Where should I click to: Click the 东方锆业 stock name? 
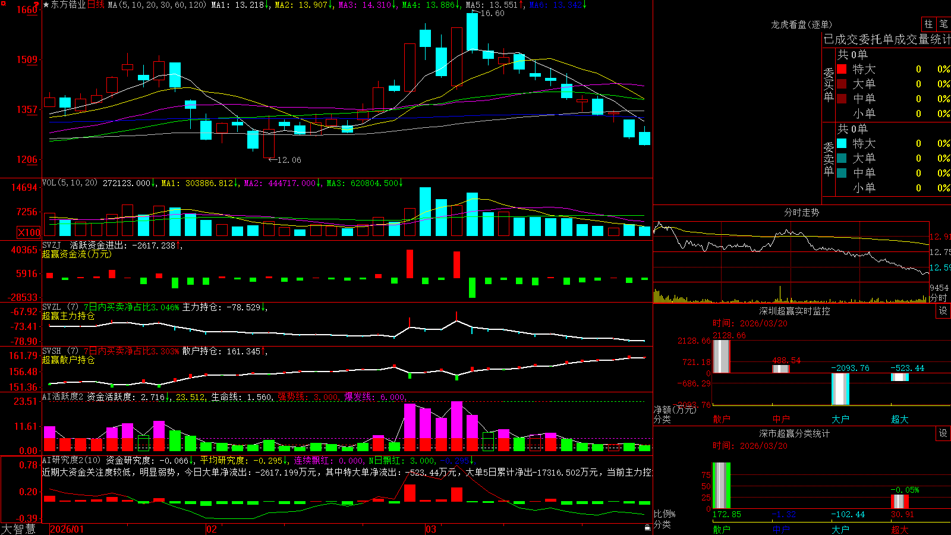tap(68, 5)
